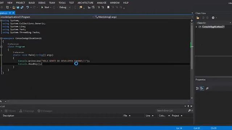Open the Error List window options dropdown
232x130 pixels.
point(185,106)
